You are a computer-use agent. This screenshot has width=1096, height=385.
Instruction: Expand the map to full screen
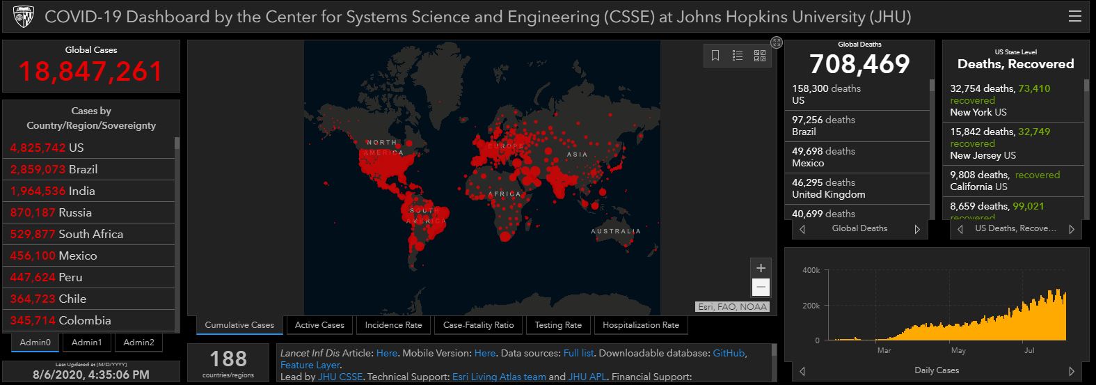pyautogui.click(x=777, y=42)
